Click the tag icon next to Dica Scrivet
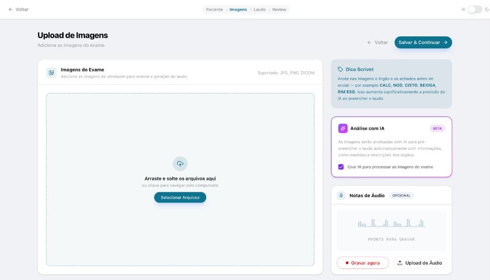 click(340, 69)
